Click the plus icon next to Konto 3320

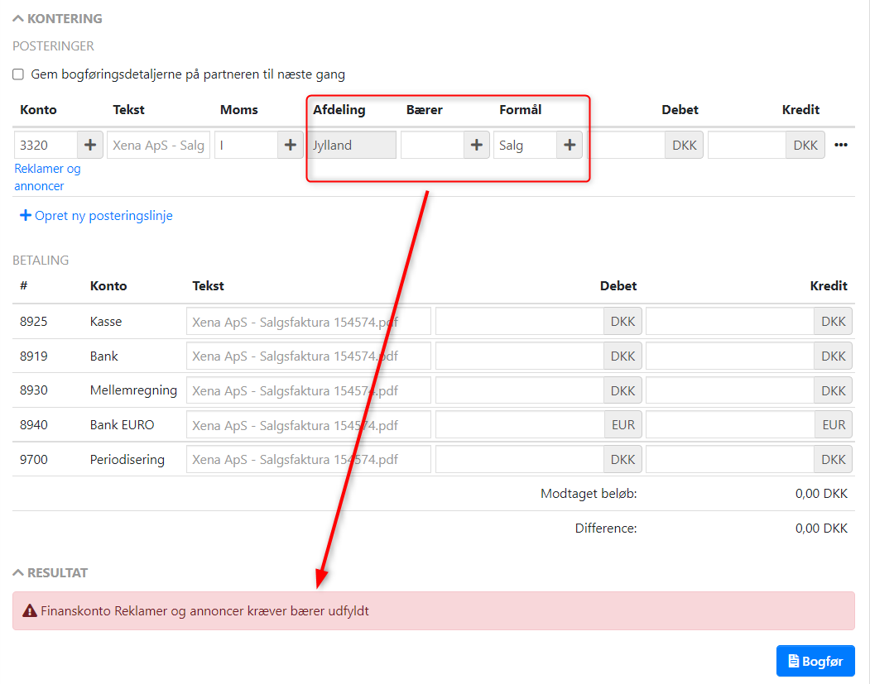[x=90, y=145]
